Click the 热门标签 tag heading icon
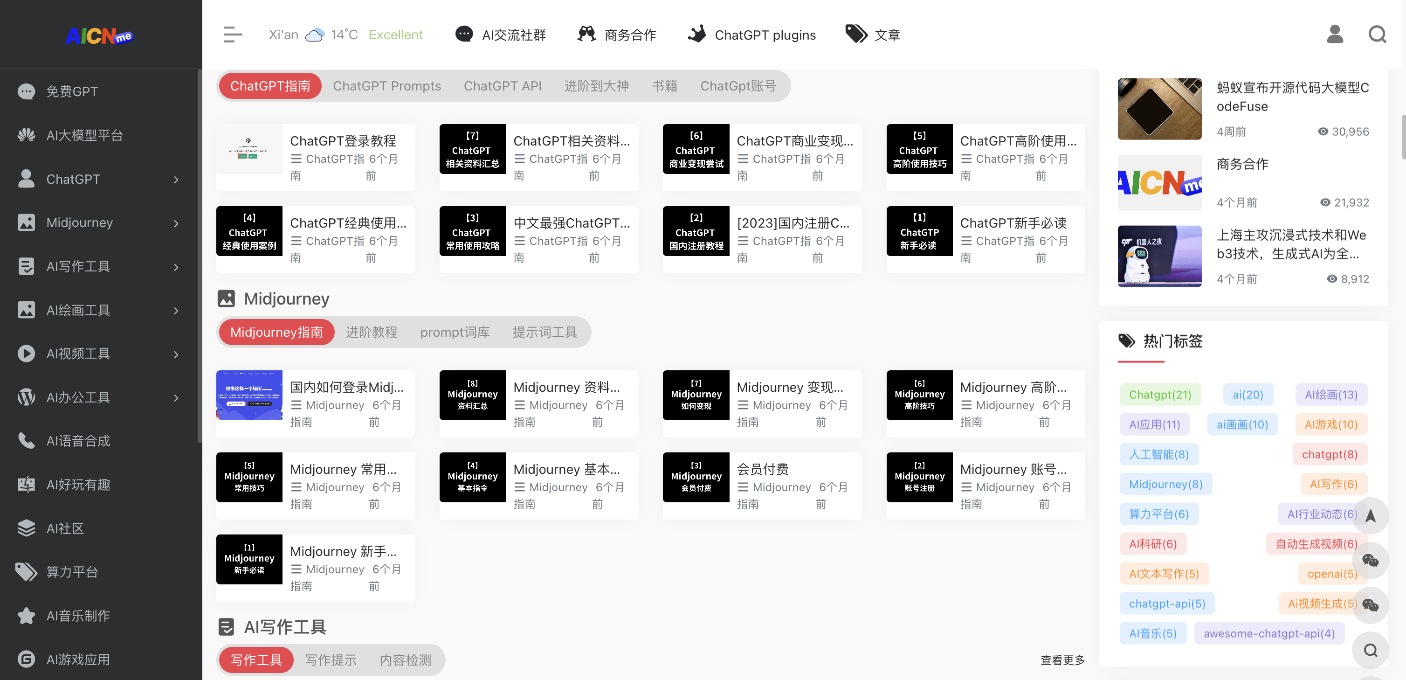 [1127, 341]
